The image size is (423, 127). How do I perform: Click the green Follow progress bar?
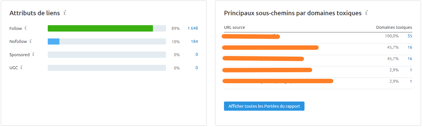(x=100, y=28)
